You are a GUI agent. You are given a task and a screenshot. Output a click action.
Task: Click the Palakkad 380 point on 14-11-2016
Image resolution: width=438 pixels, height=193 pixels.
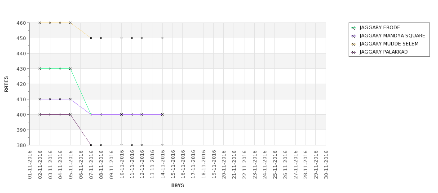[162, 145]
